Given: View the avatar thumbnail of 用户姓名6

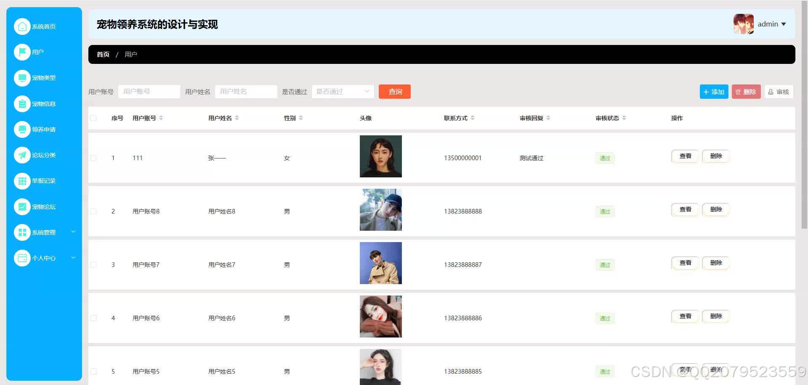Looking at the screenshot, I should coord(380,316).
